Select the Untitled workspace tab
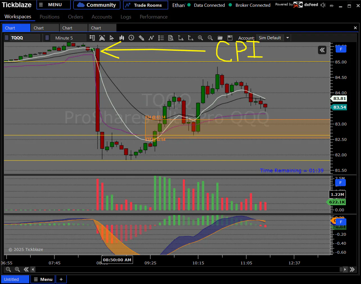The height and width of the screenshot is (284, 361). pos(15,279)
